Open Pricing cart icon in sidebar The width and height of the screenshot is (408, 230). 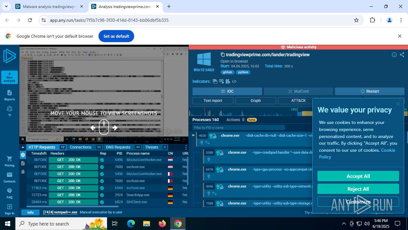(x=10, y=161)
